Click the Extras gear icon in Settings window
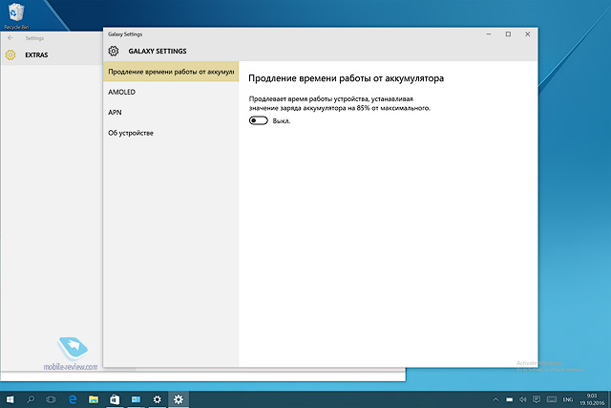 tap(11, 55)
